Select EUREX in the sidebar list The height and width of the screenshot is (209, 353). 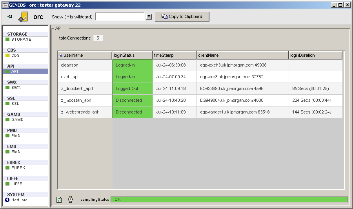pos(18,168)
